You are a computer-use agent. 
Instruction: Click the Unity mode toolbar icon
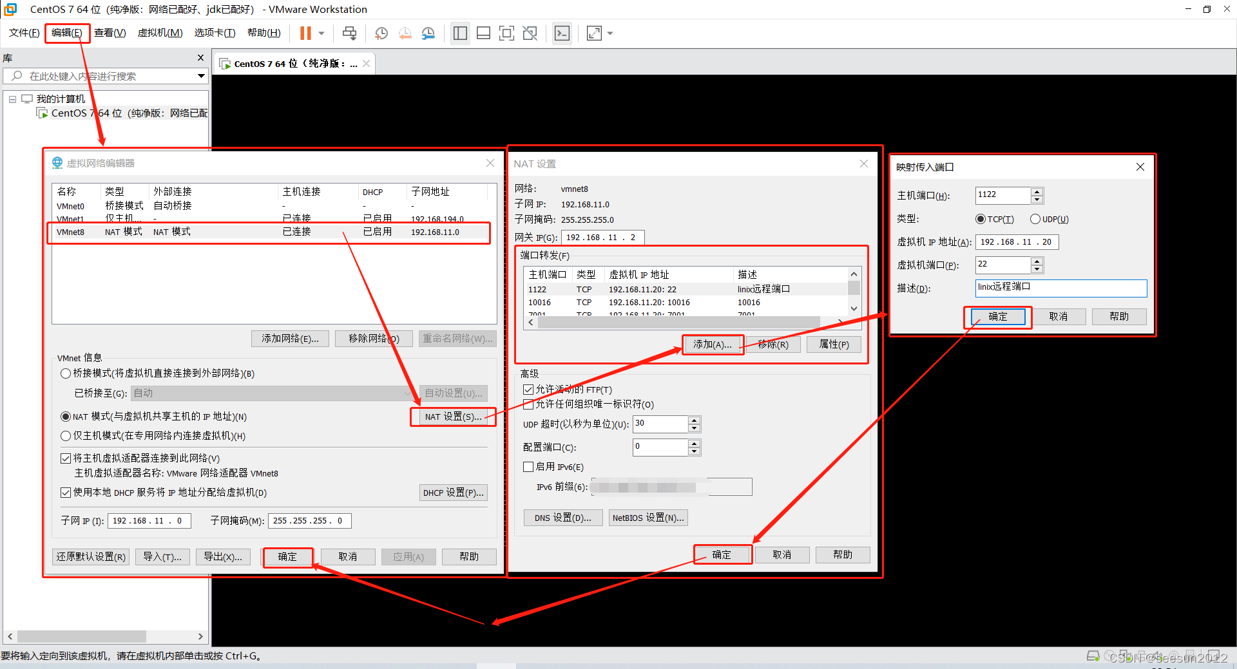point(530,33)
